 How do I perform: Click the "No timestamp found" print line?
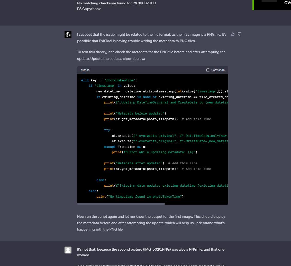140,197
